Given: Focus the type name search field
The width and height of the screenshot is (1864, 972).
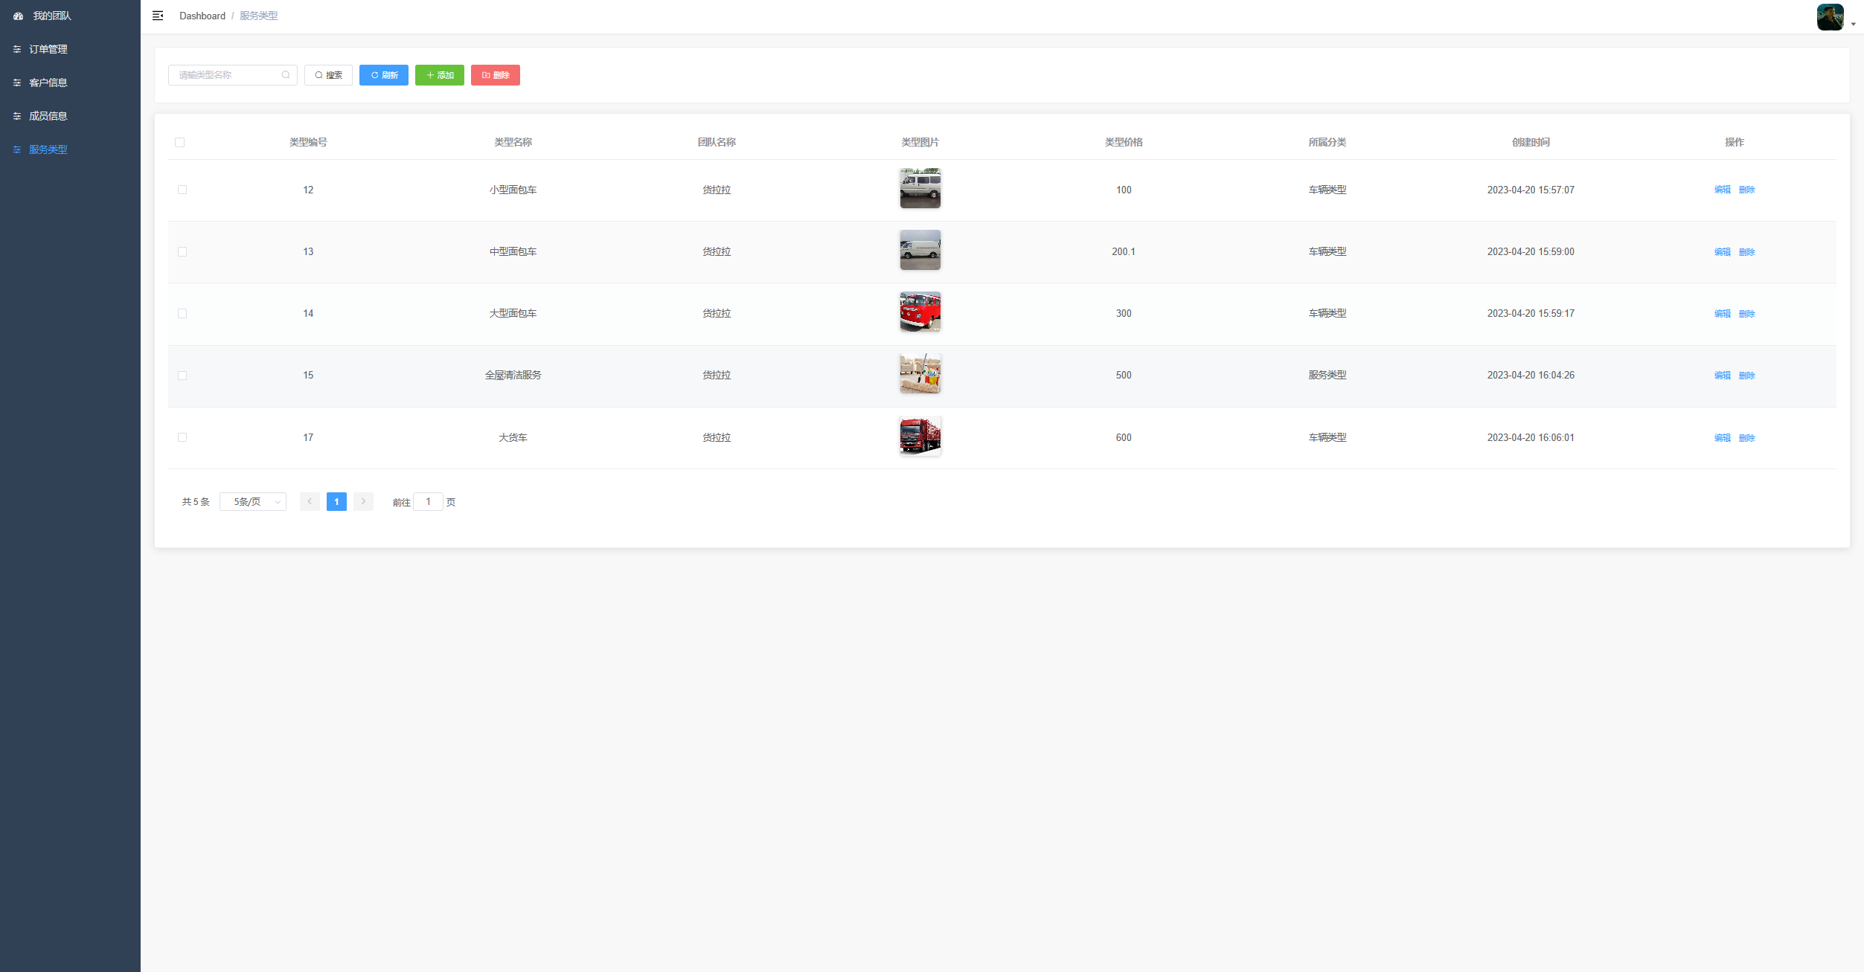Looking at the screenshot, I should (232, 75).
